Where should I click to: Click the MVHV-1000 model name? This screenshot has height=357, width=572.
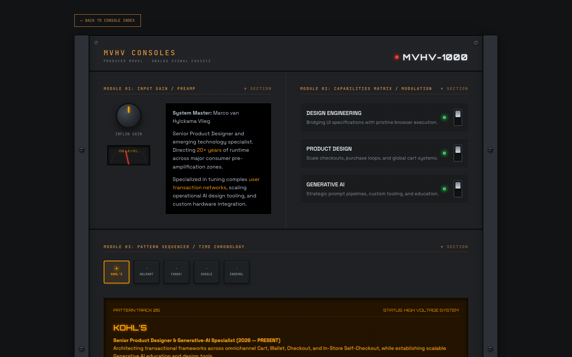[435, 57]
